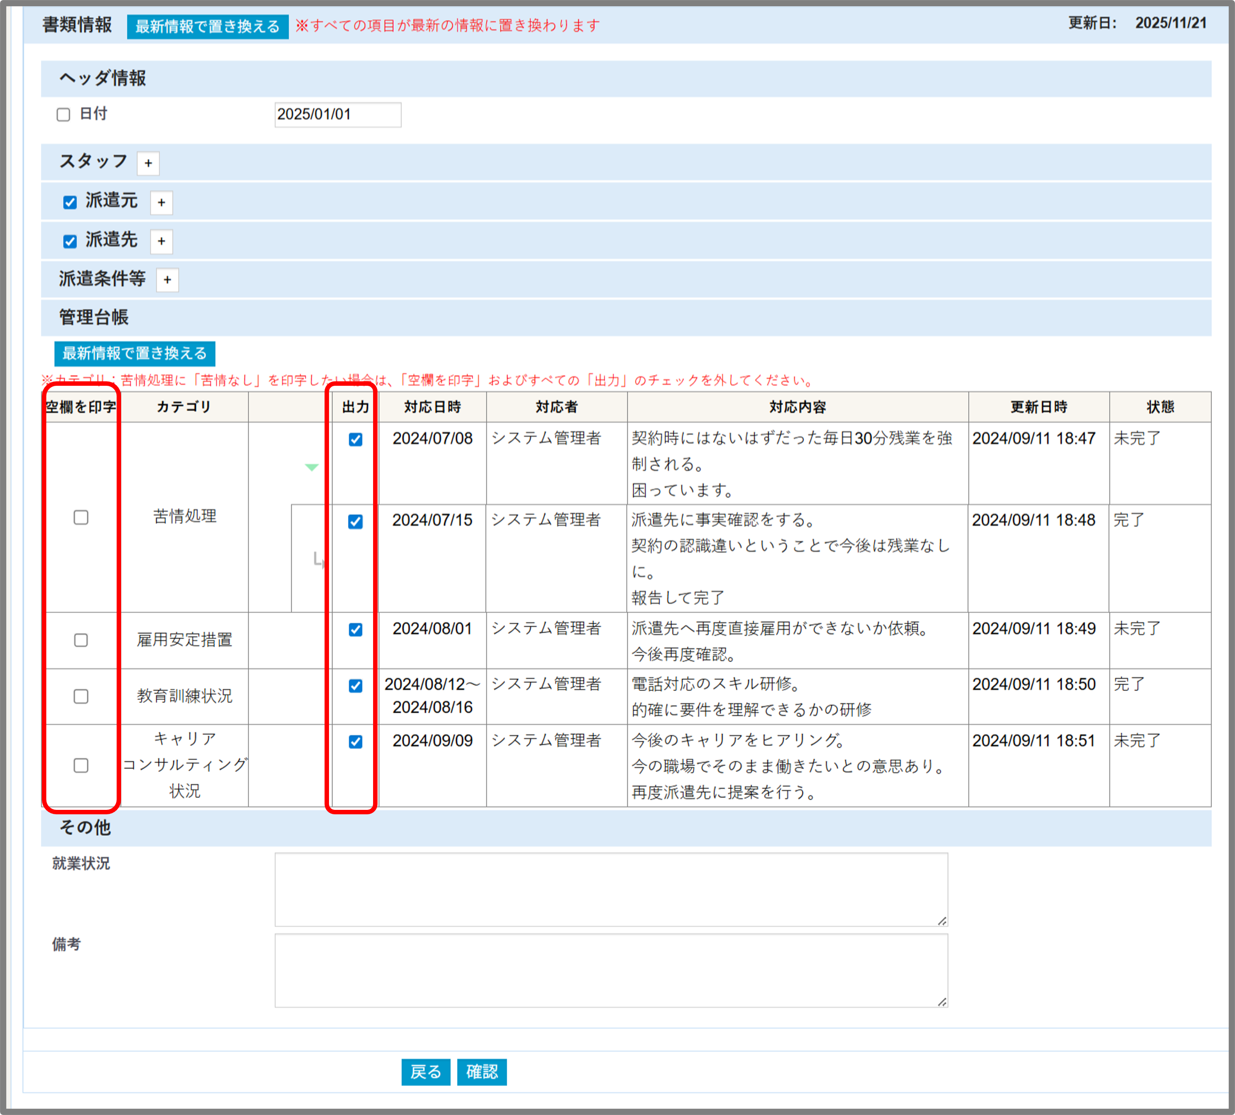
Task: Click 未完了 status in 2024/09/09 row
Action: click(x=1137, y=741)
